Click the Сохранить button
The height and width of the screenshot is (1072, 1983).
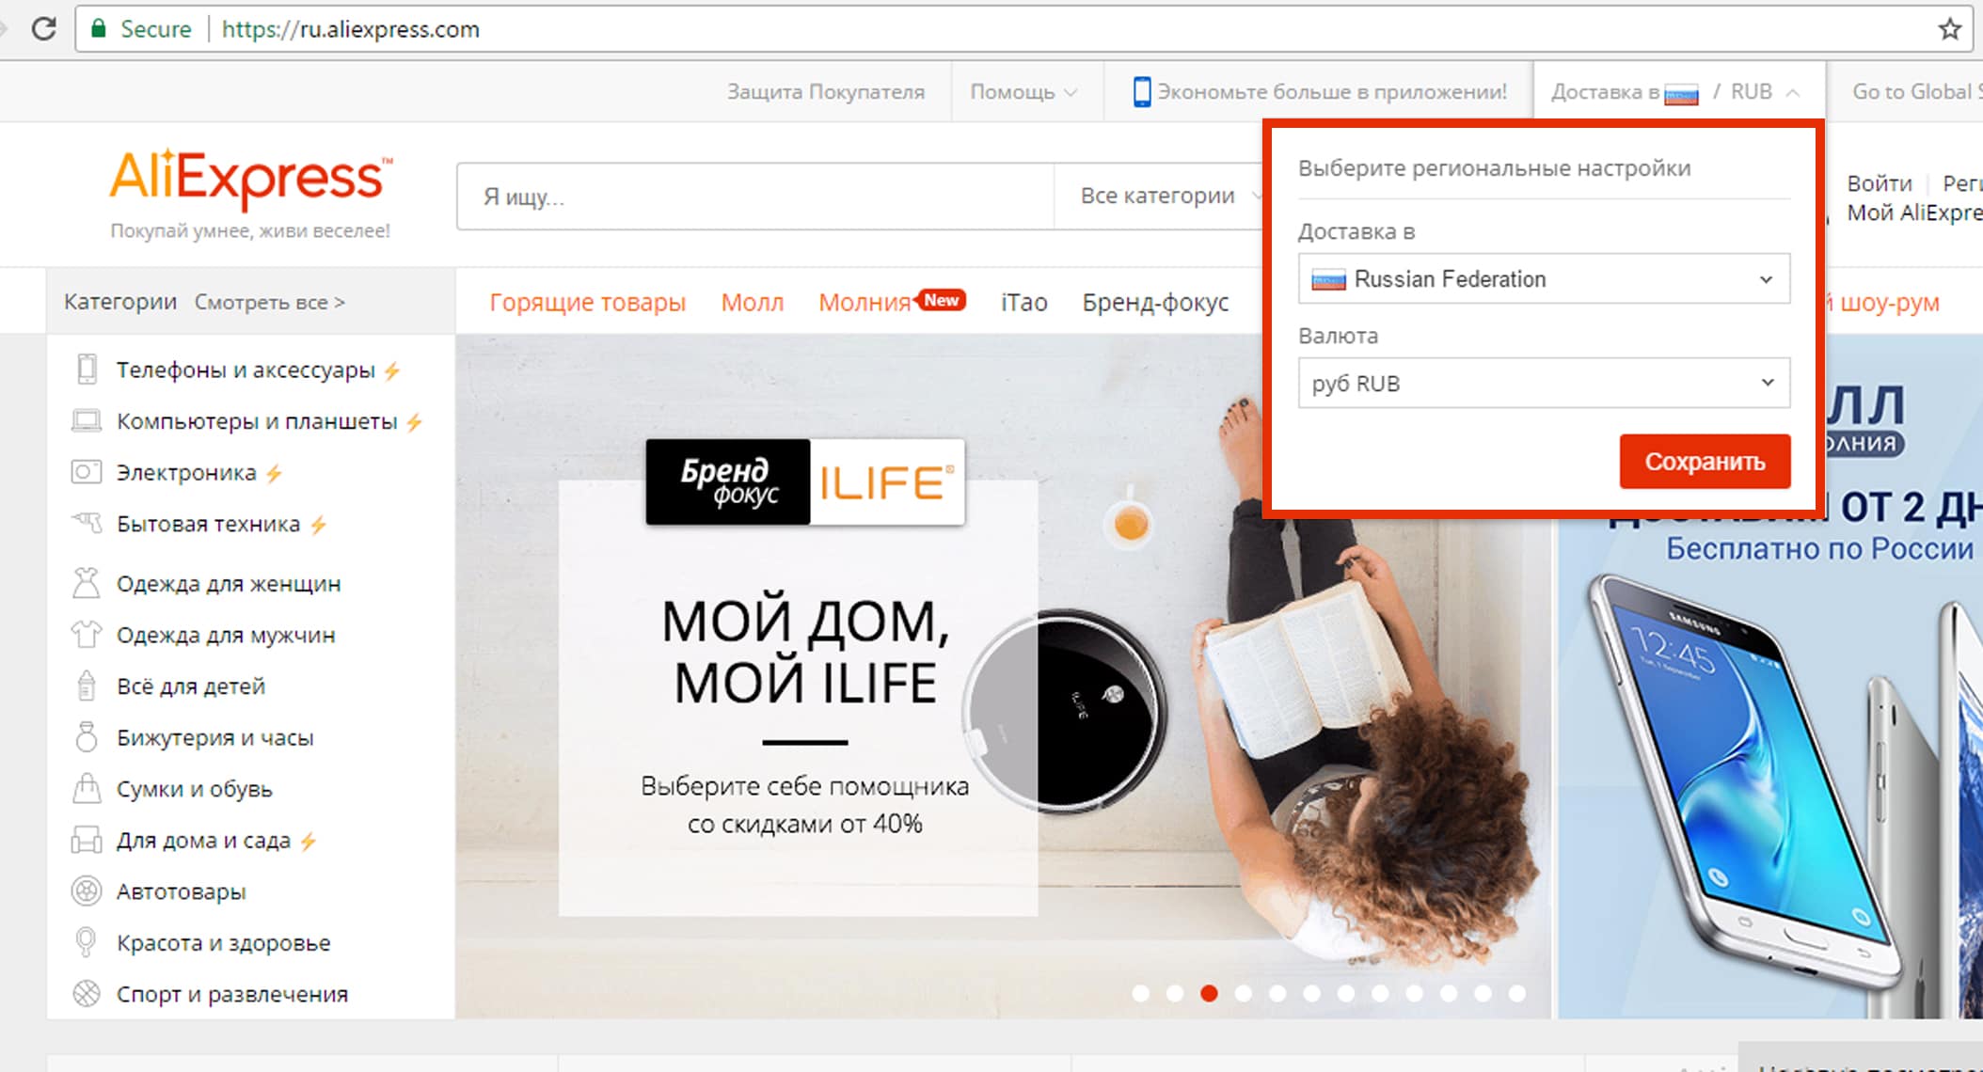[x=1705, y=461]
